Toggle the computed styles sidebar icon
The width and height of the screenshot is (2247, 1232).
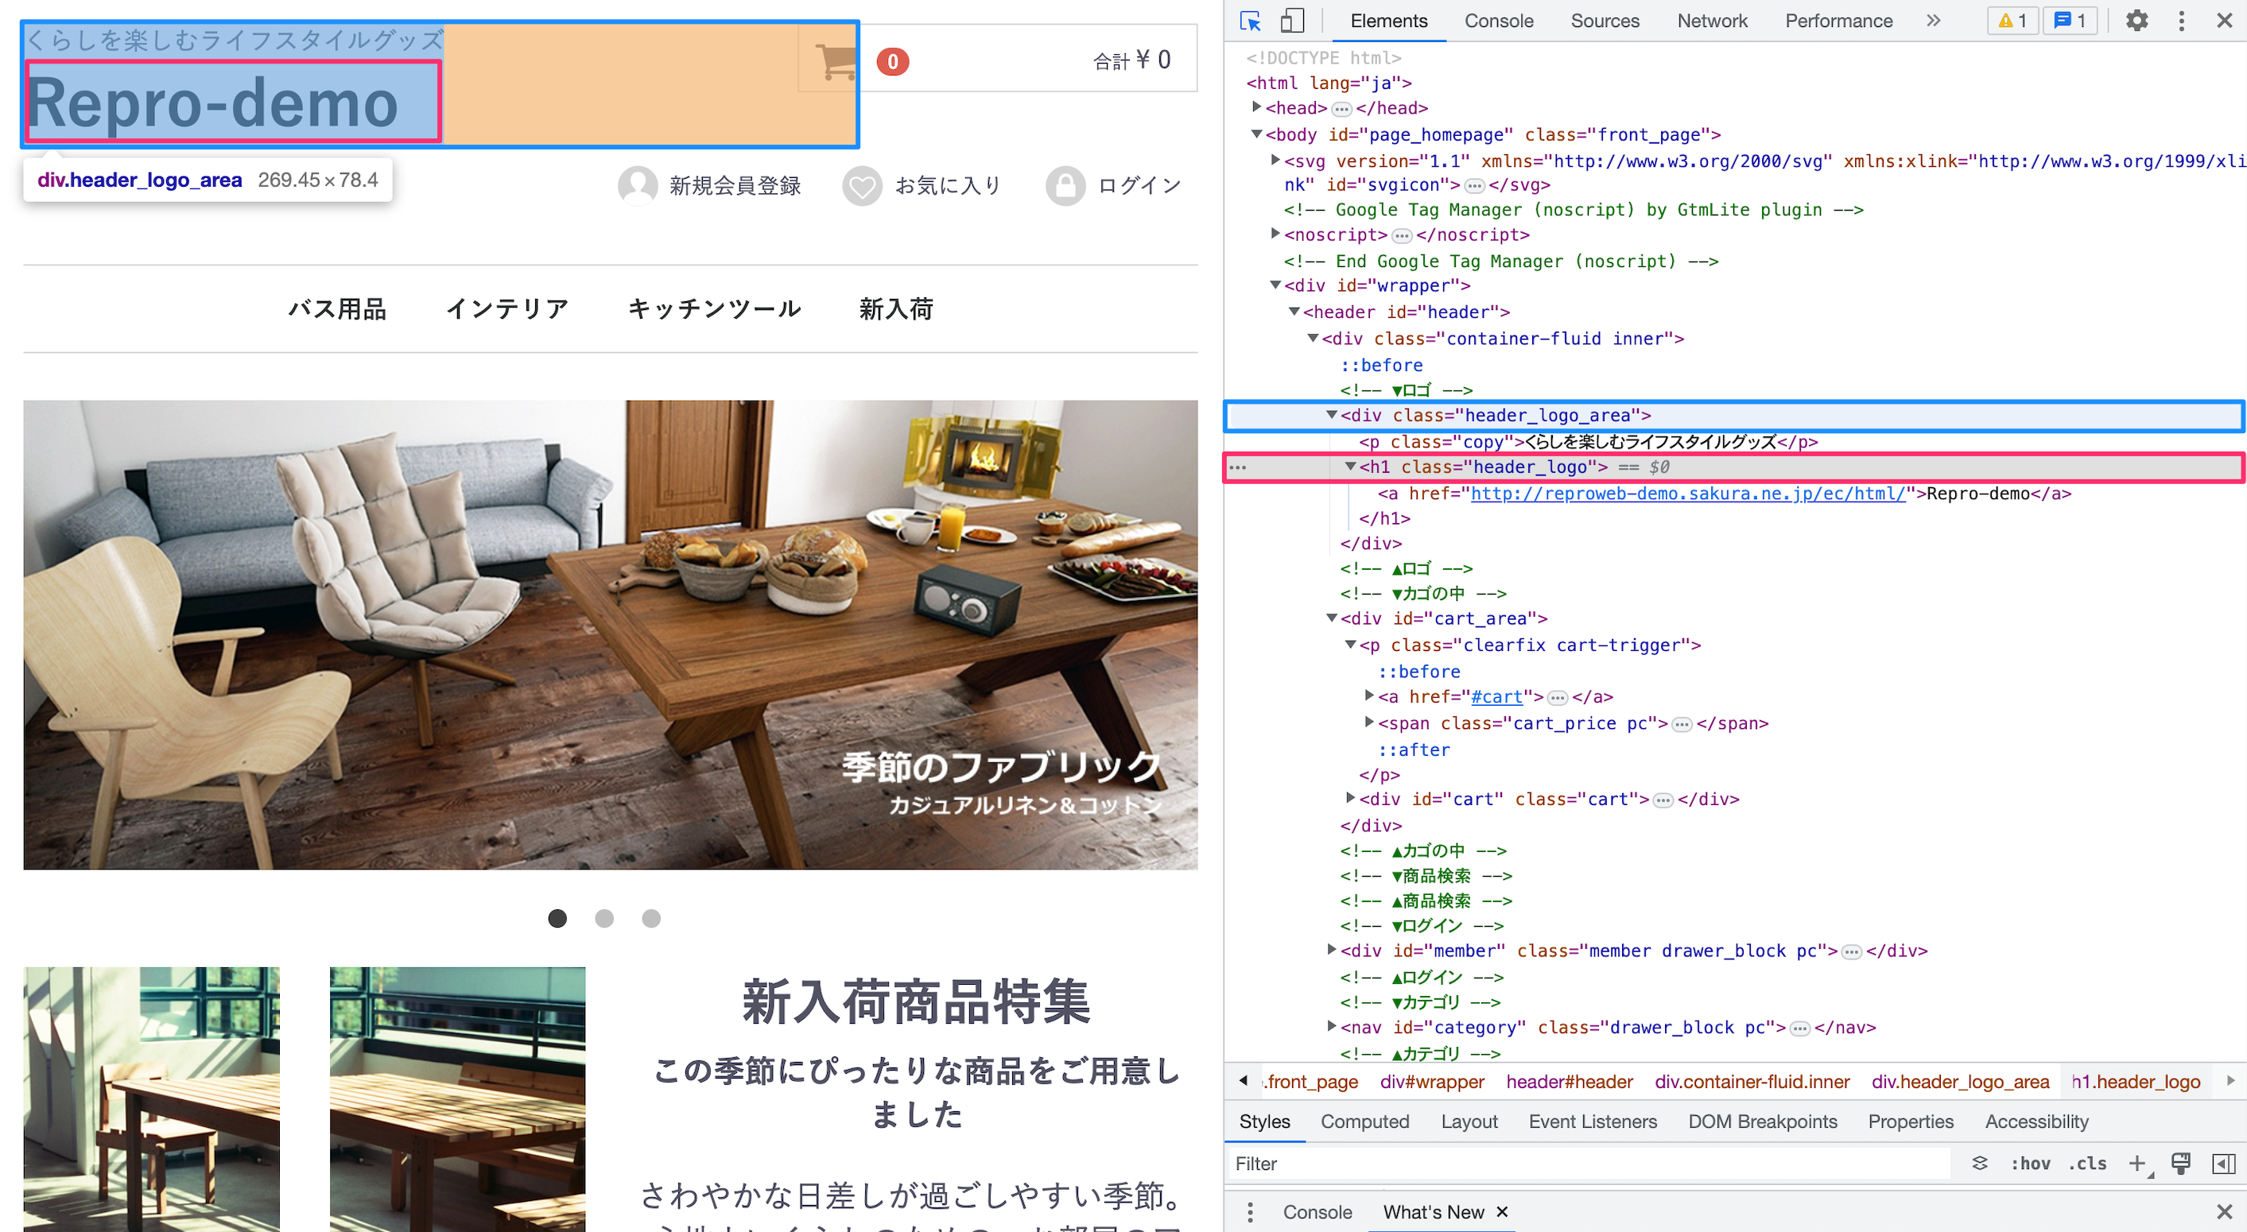click(2223, 1163)
